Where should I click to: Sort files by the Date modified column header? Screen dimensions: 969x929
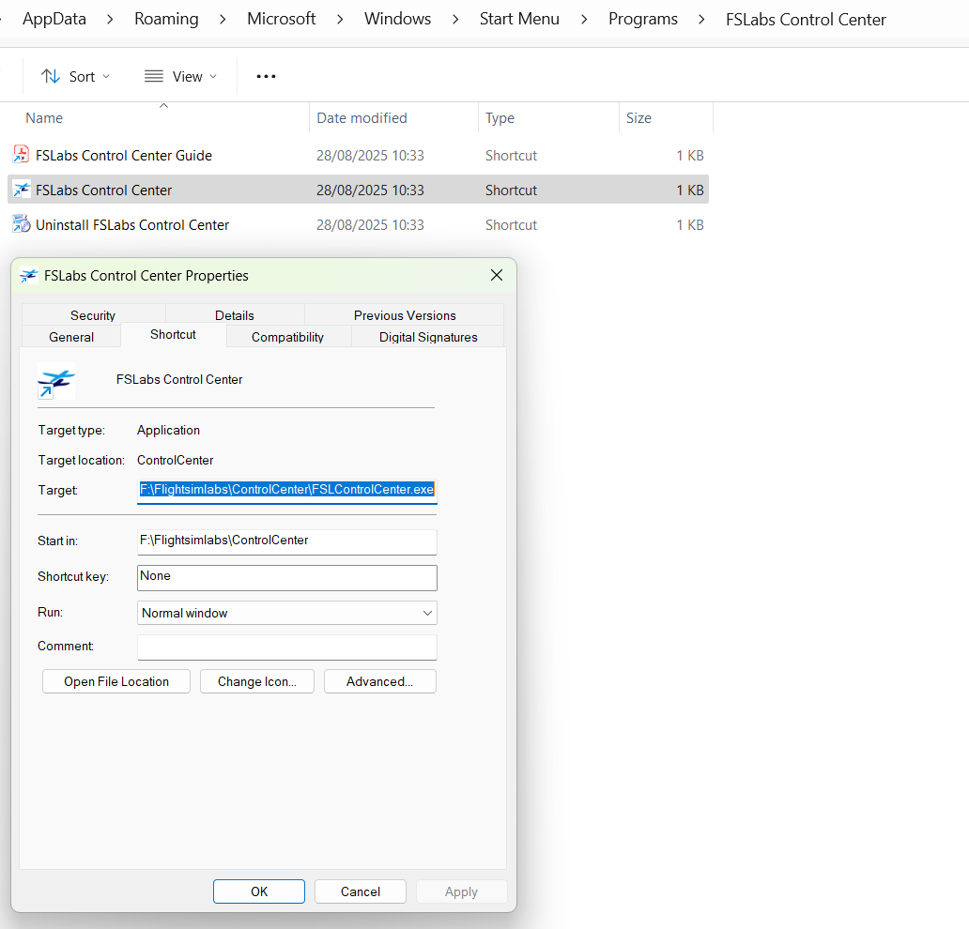pyautogui.click(x=361, y=118)
